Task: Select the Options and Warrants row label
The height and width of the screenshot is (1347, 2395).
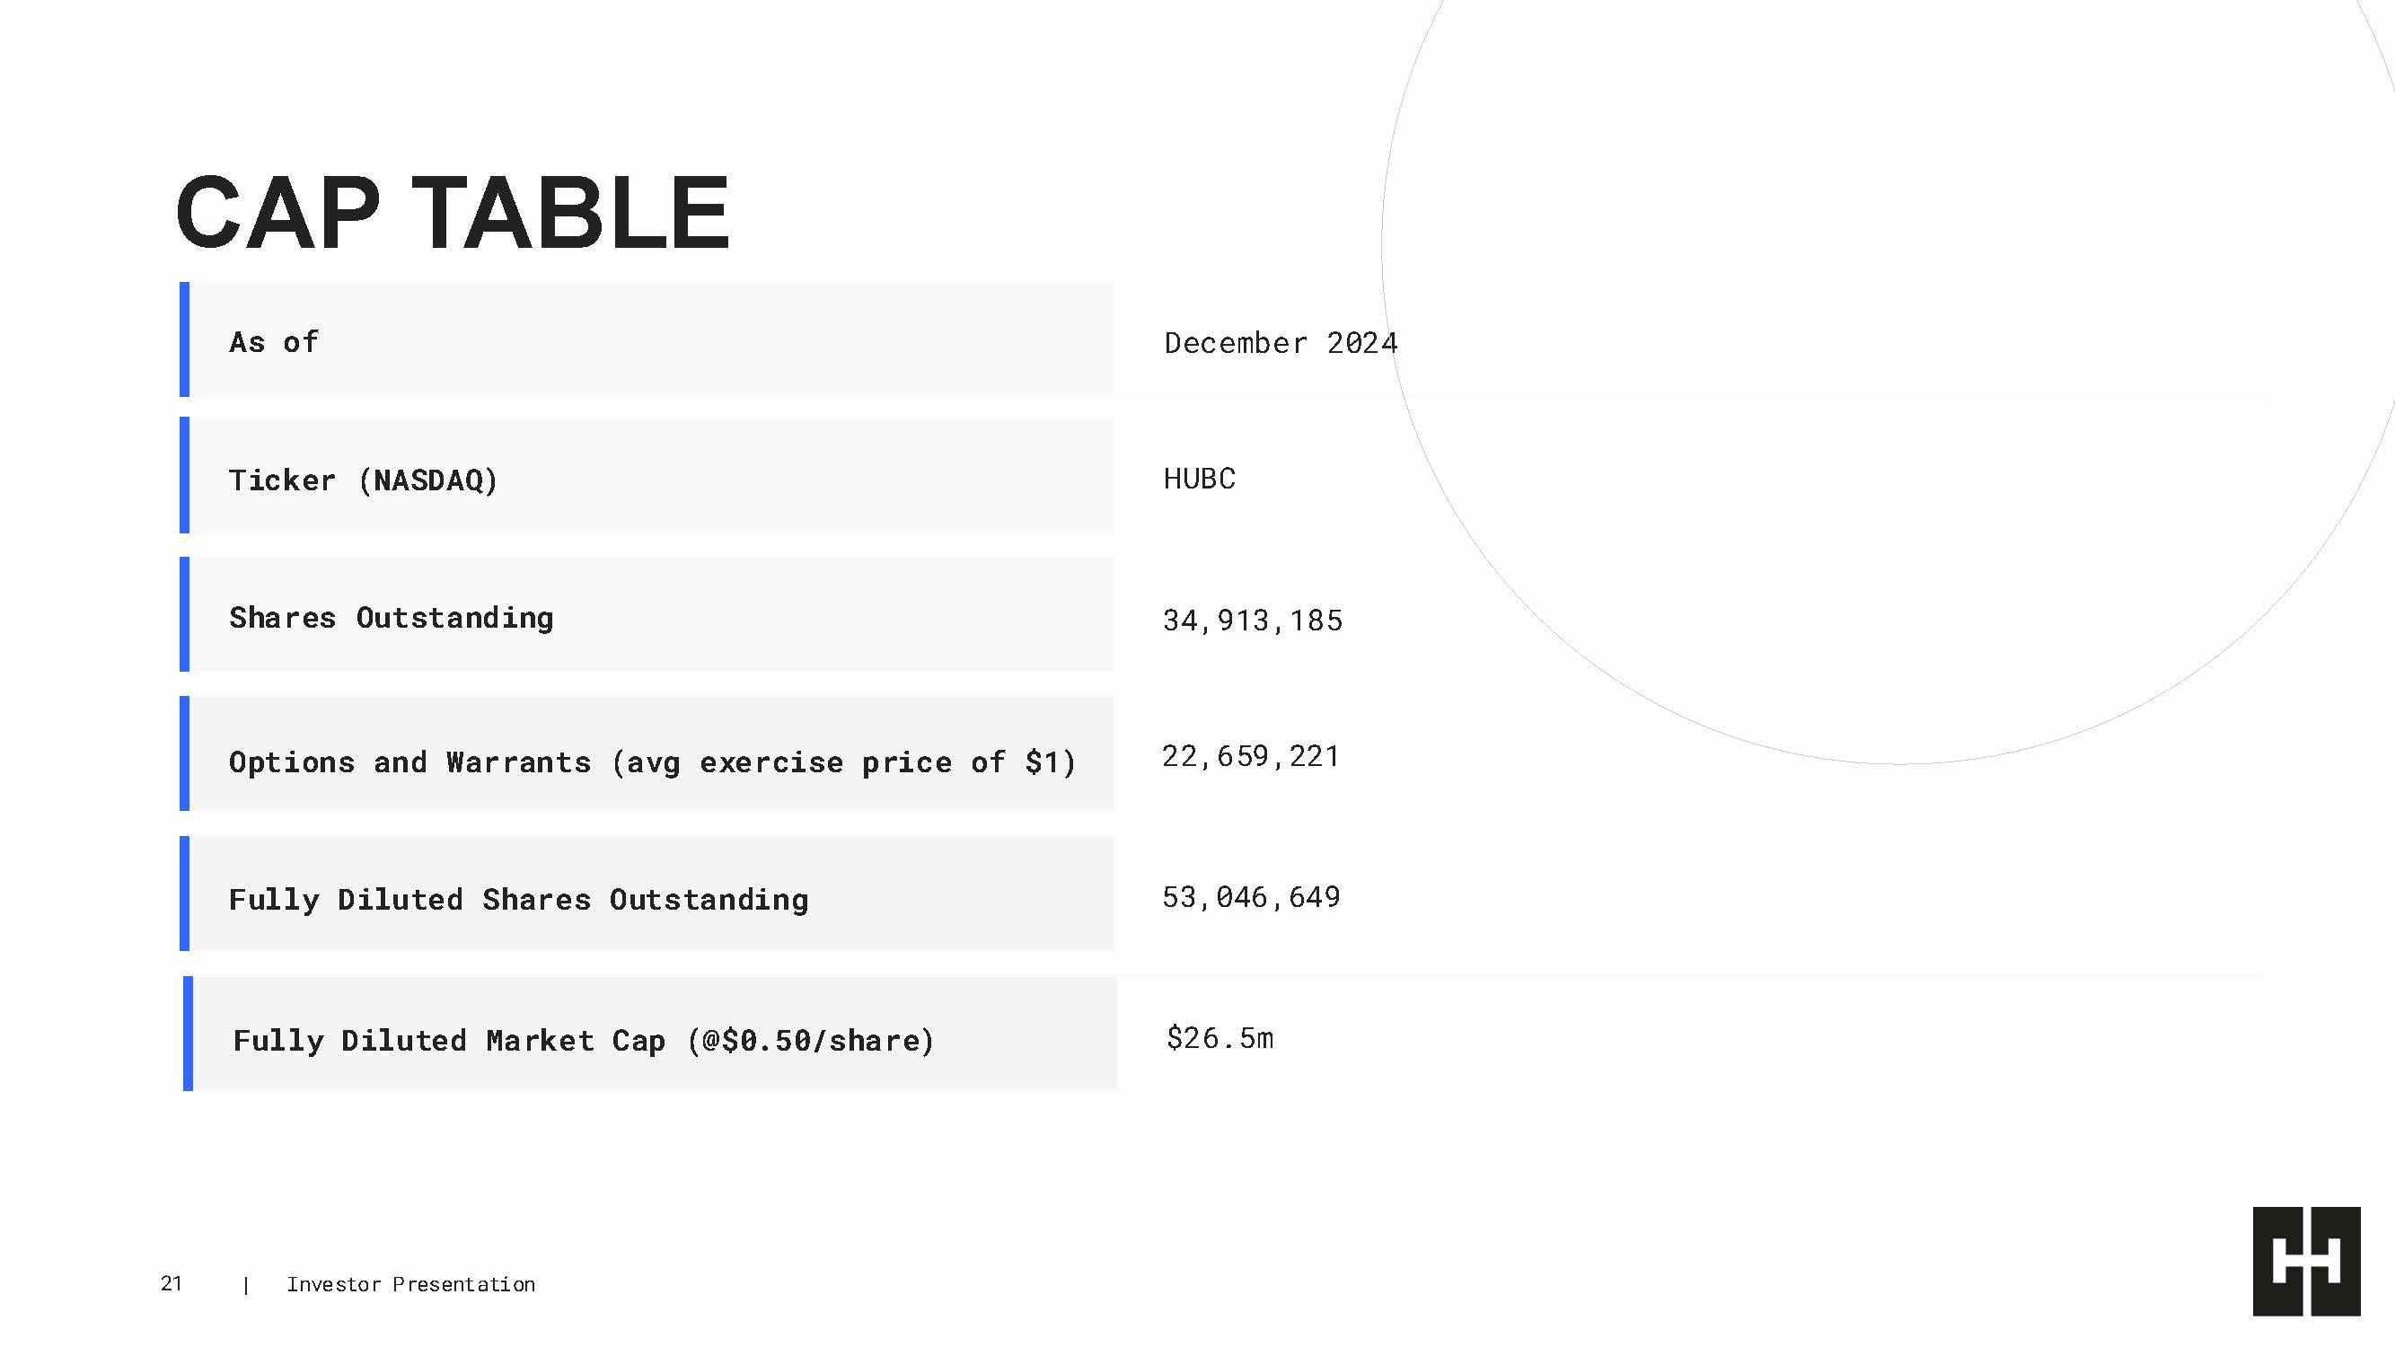Action: tap(652, 762)
